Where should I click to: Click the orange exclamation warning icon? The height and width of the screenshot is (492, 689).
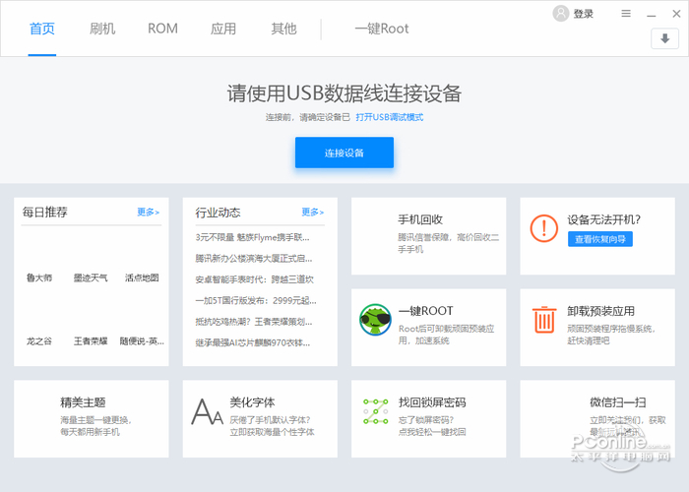(x=543, y=228)
